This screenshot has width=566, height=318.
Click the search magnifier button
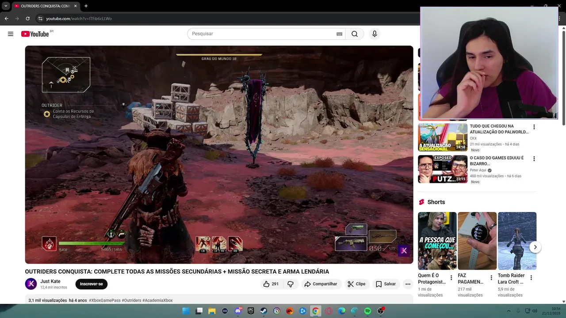click(x=355, y=34)
